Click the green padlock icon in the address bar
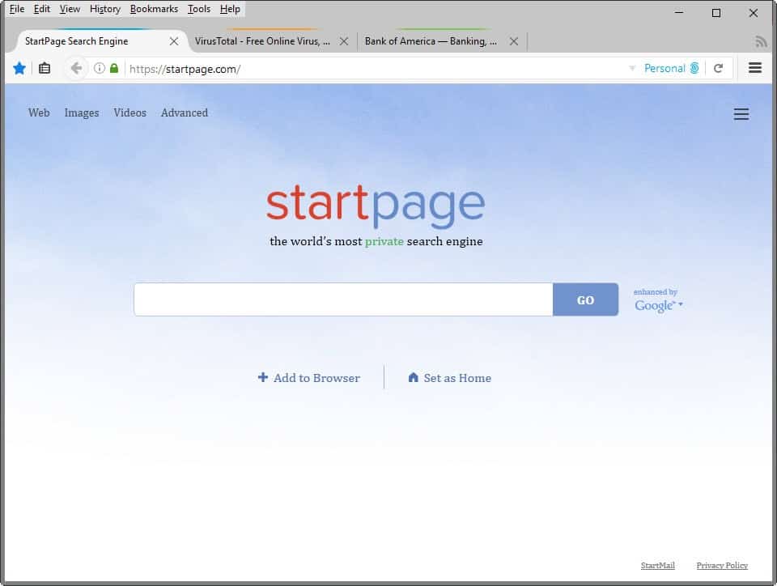This screenshot has height=586, width=777. coord(114,69)
